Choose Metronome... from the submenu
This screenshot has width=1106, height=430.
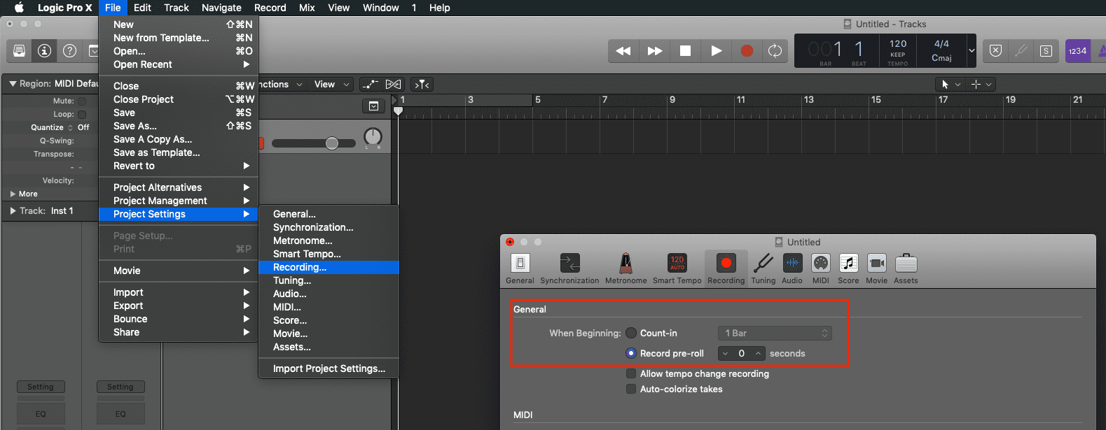click(329, 241)
